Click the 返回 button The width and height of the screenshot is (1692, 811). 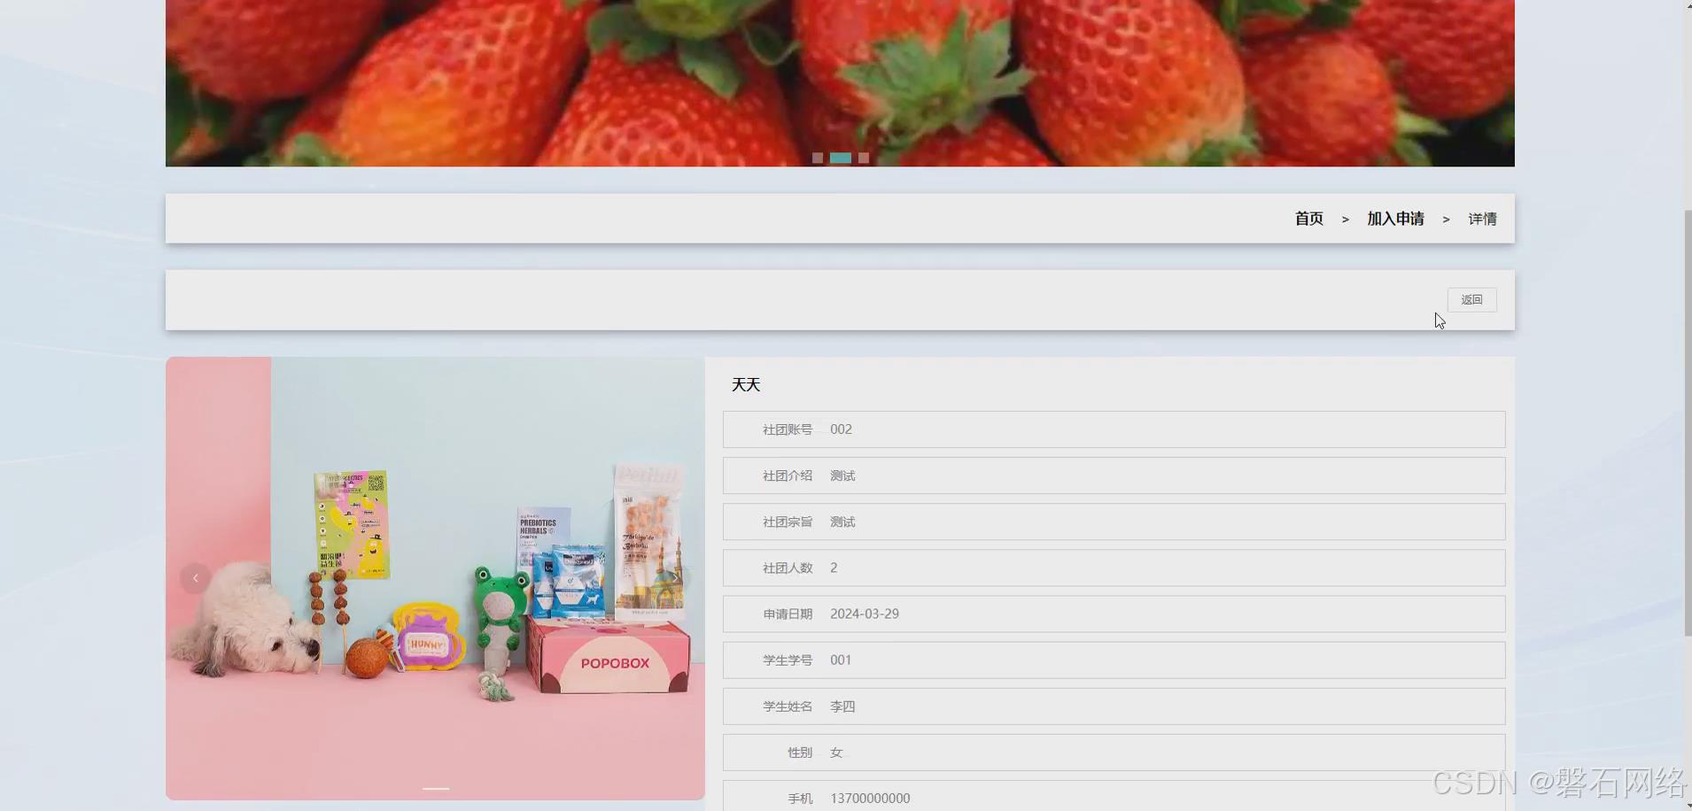1471,299
